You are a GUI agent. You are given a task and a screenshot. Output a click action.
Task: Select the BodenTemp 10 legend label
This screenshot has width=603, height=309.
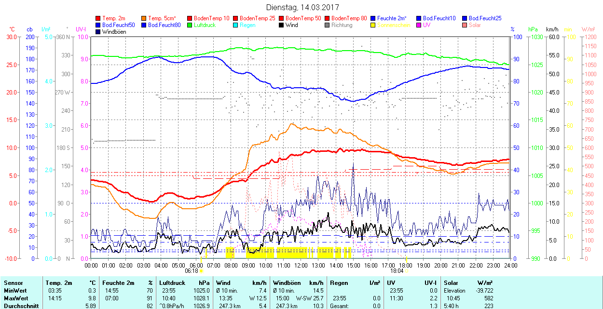(212, 18)
